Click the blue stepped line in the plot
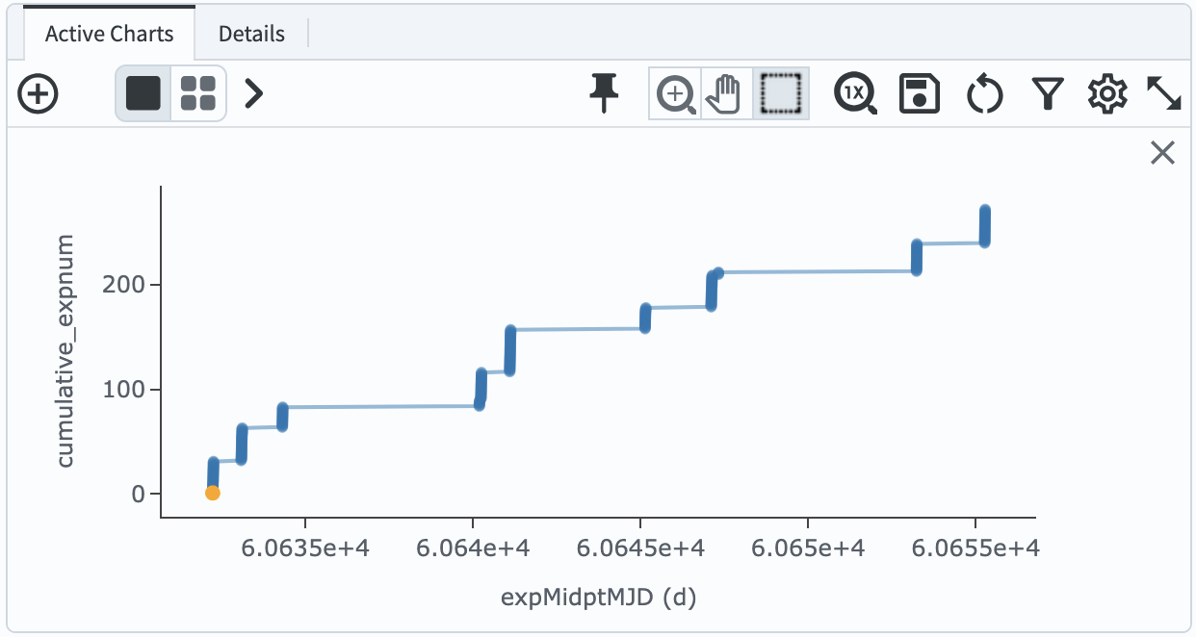The width and height of the screenshot is (1196, 637). click(578, 327)
